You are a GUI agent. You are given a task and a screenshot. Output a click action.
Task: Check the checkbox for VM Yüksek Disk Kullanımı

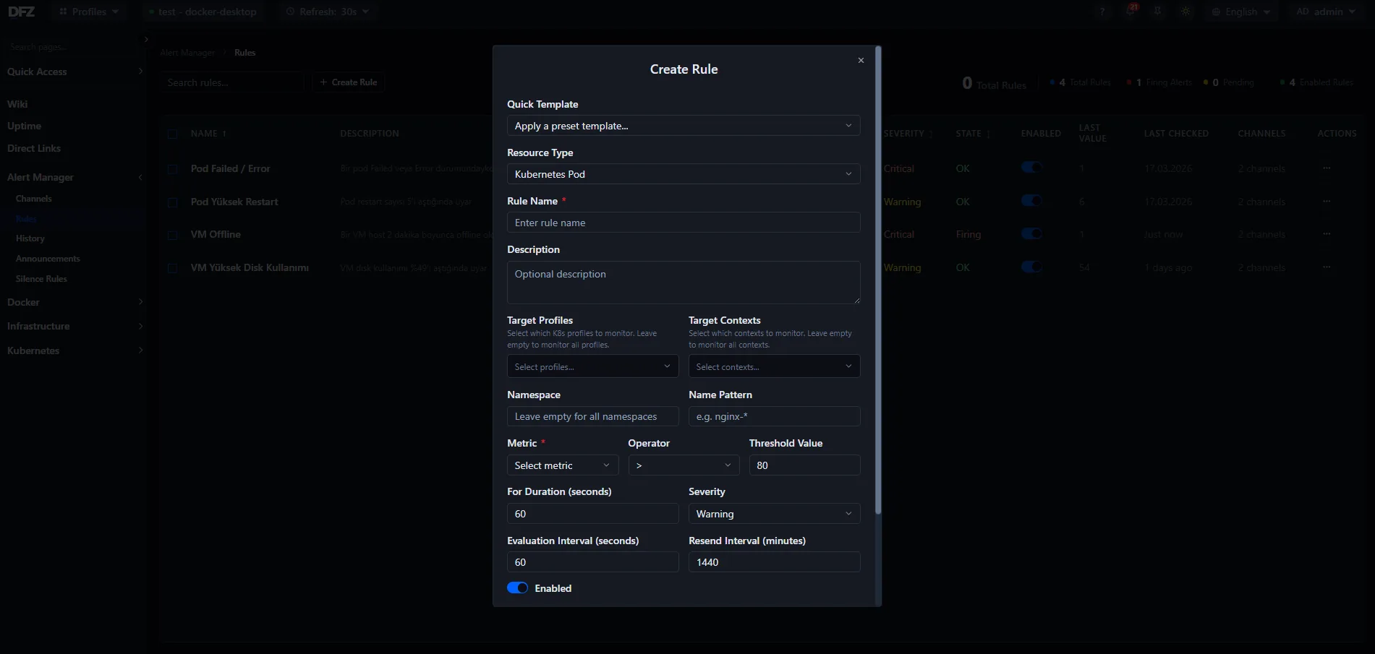click(173, 267)
